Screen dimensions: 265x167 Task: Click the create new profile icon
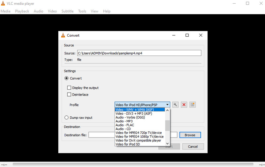point(192,105)
